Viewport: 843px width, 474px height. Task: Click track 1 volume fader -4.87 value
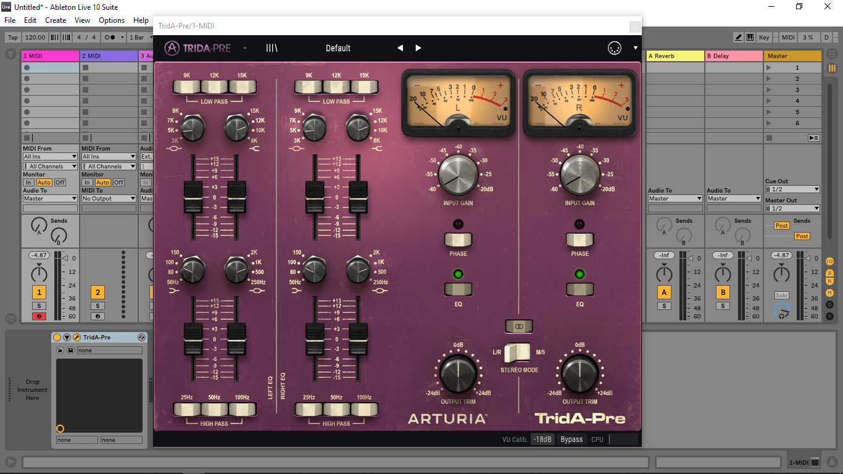pos(39,256)
